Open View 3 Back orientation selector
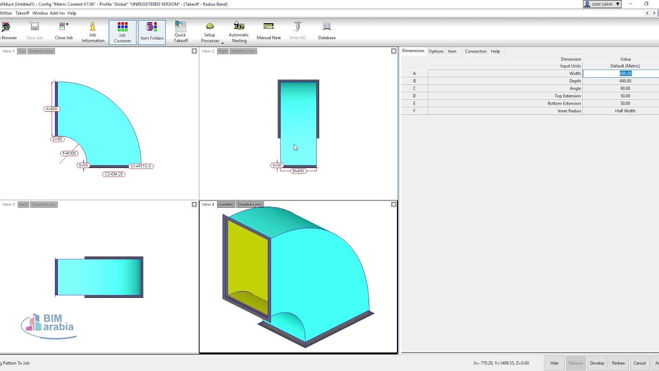This screenshot has height=371, width=659. [23, 205]
